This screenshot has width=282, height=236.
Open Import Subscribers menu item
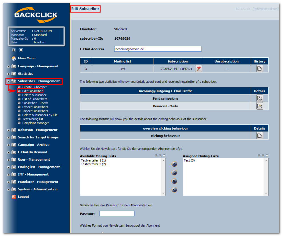(x=35, y=111)
